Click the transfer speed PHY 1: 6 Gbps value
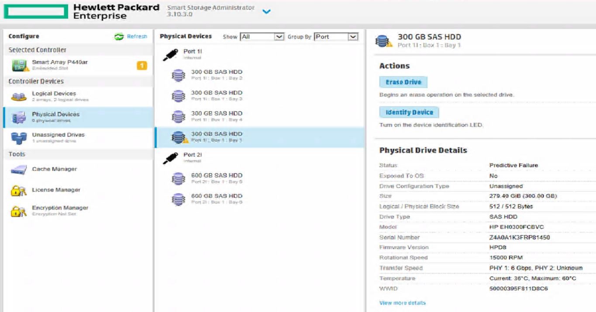Viewport: 596px width, 312px height. click(536, 268)
